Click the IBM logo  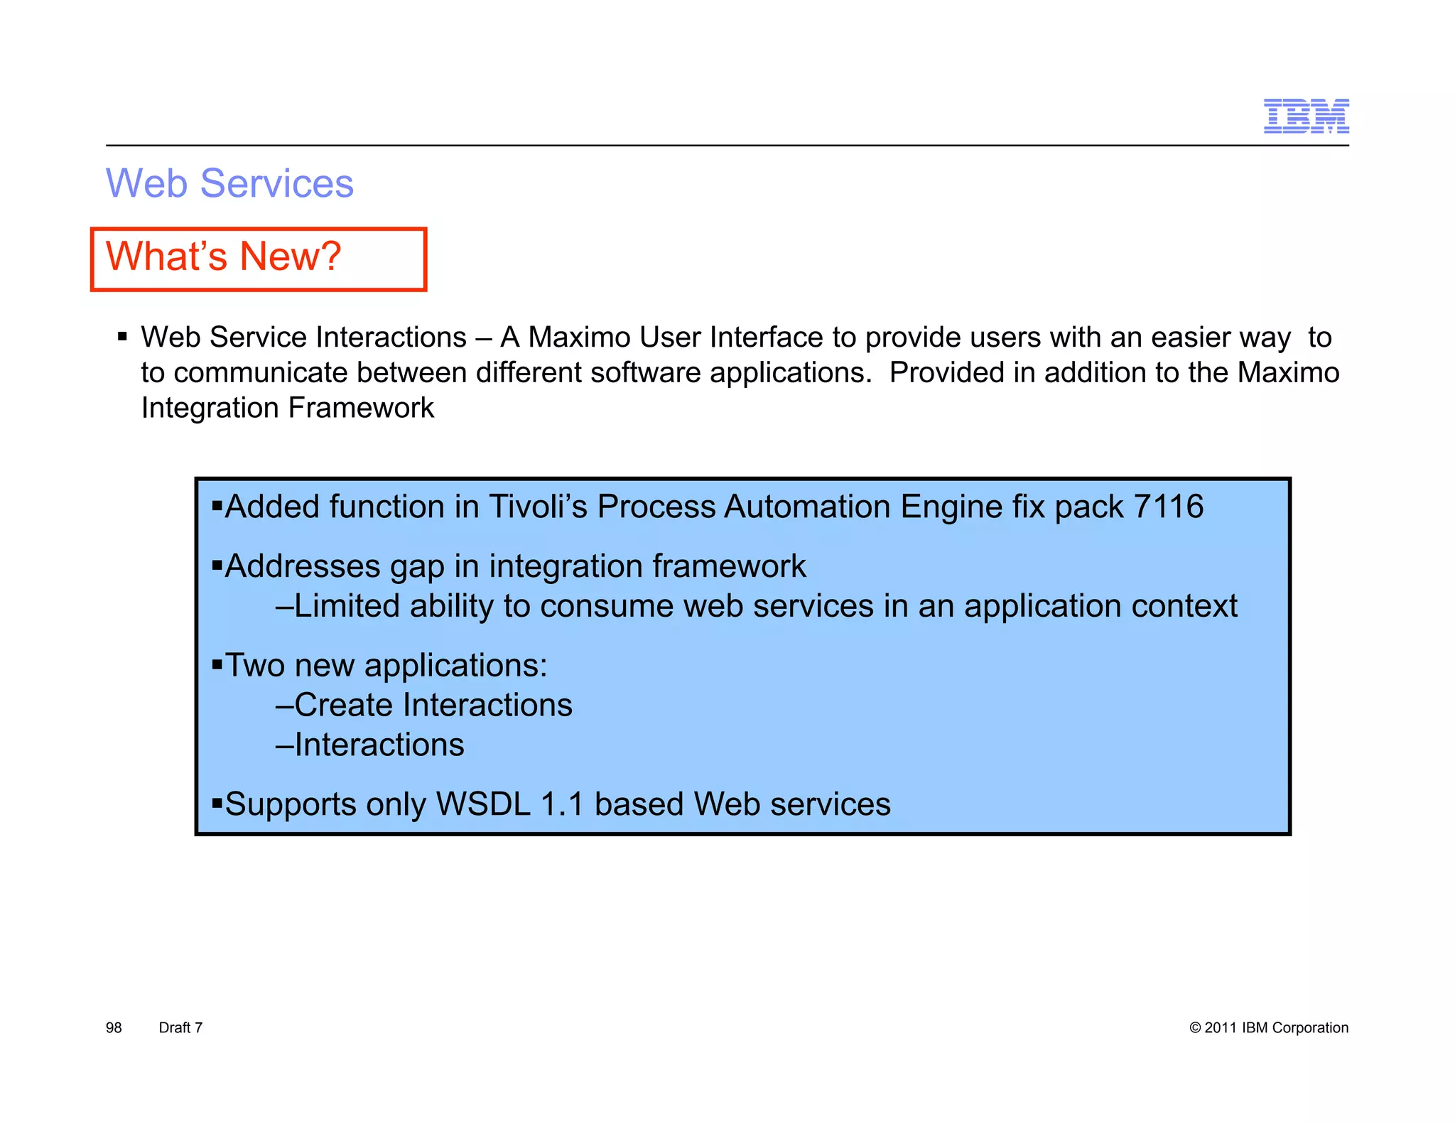pyautogui.click(x=1306, y=117)
